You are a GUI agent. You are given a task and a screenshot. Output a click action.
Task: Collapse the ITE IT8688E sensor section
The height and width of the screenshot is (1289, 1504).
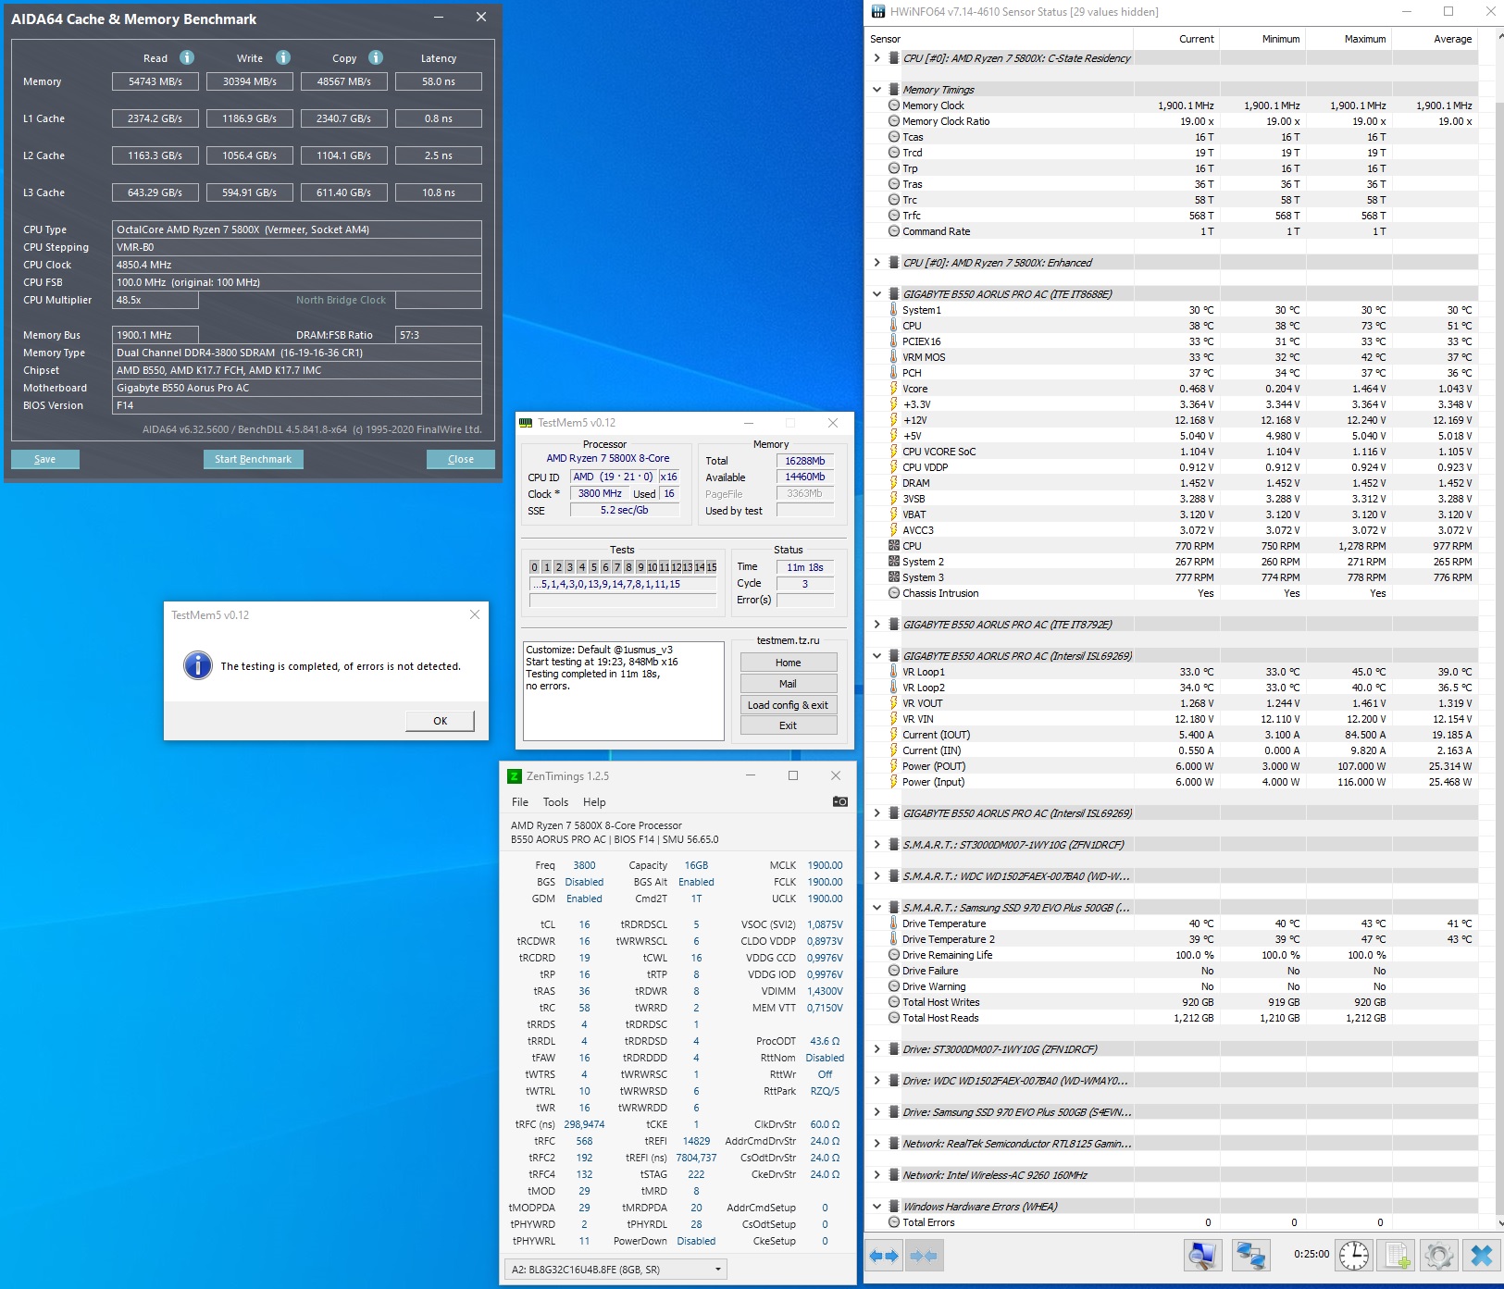tap(876, 294)
